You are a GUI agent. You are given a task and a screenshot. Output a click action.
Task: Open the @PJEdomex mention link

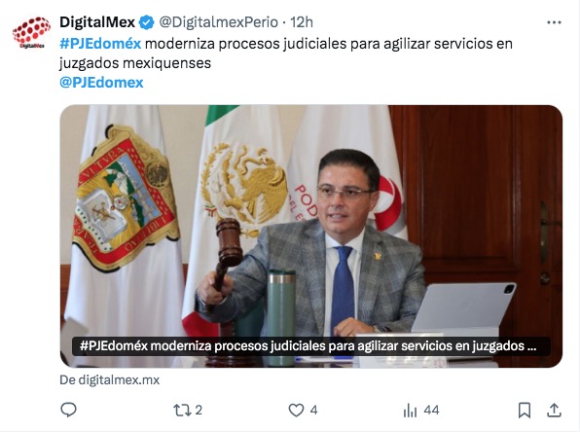101,82
